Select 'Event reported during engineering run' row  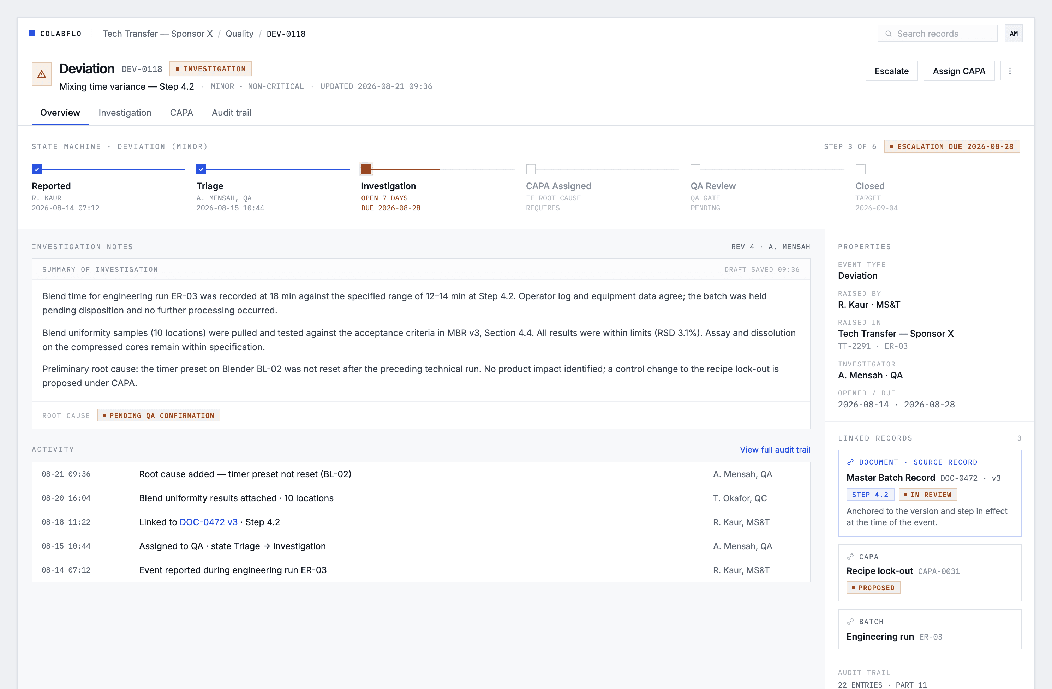pos(420,570)
